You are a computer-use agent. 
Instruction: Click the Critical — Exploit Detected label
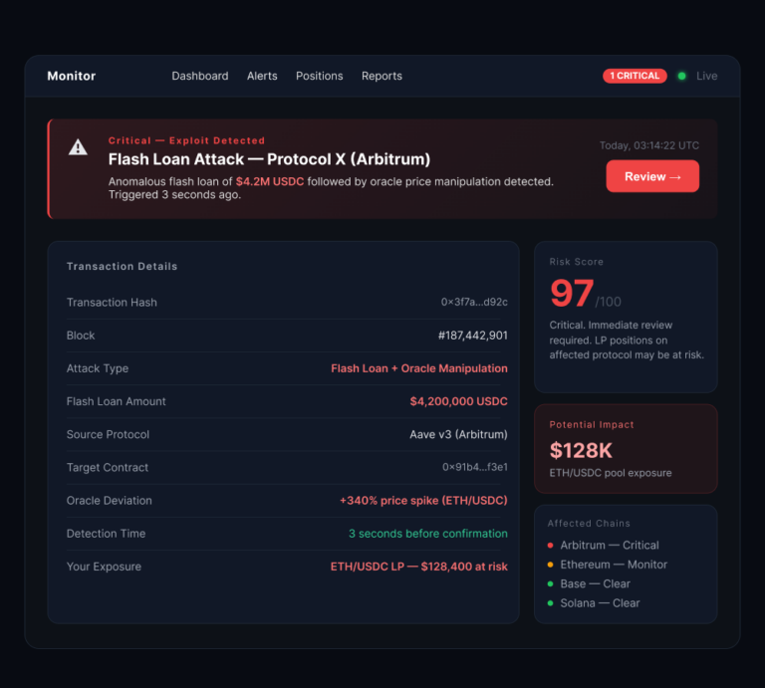pos(186,140)
